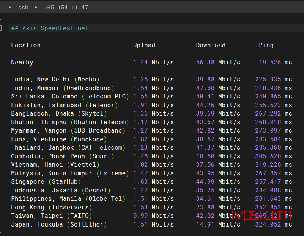Click Phnom Penh download value 18.60 Mbit/s
The height and width of the screenshot is (236, 304).
click(218, 156)
